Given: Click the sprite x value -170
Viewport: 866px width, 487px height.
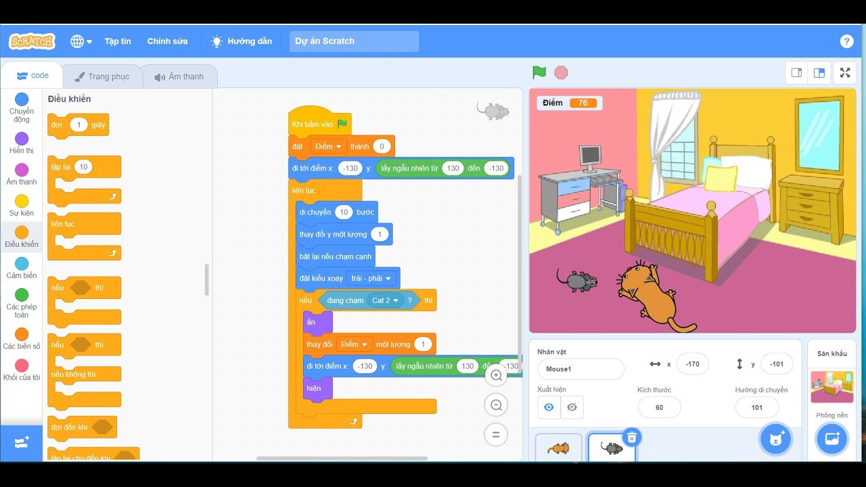Looking at the screenshot, I should tap(692, 364).
